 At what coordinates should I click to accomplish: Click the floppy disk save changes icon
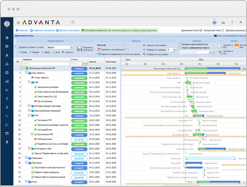coord(79,49)
